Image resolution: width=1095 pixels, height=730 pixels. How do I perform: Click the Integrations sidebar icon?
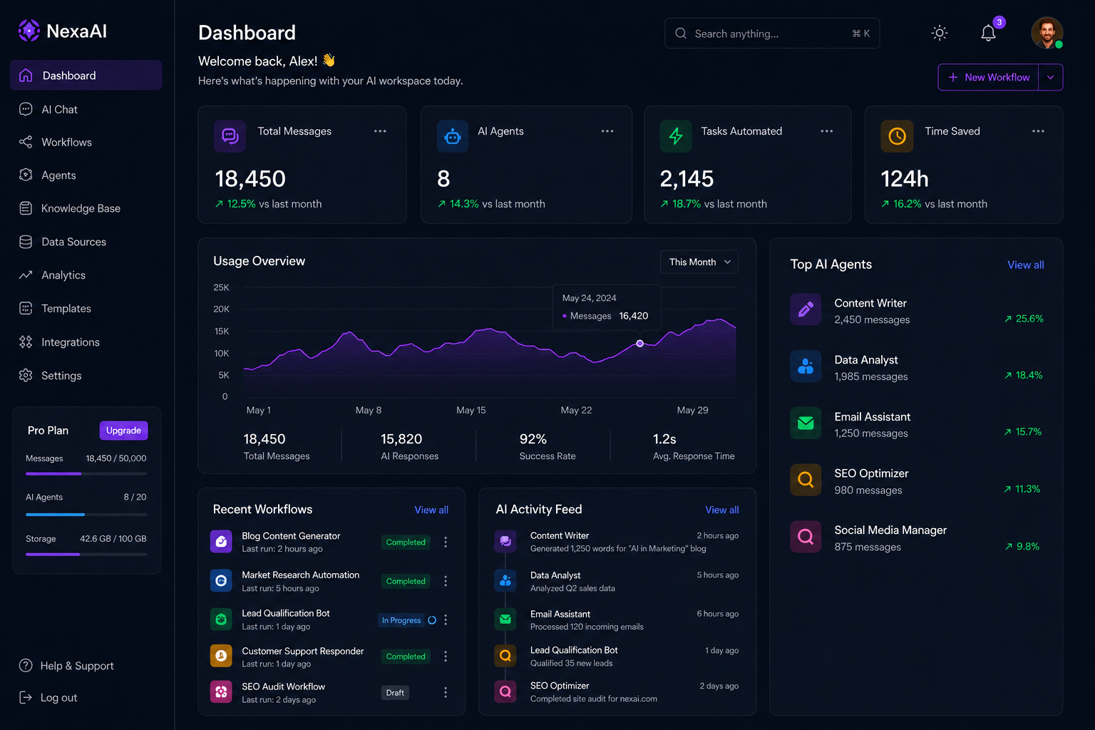26,342
